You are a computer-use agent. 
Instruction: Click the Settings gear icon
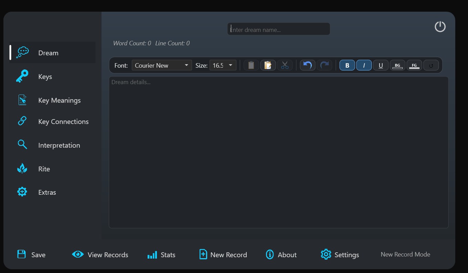coord(326,254)
